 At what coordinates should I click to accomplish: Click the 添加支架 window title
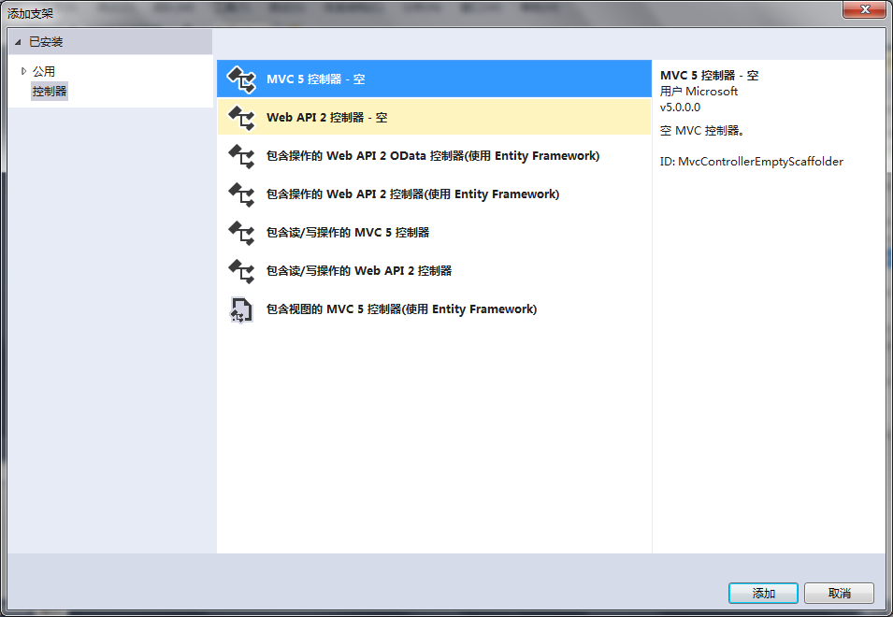(x=30, y=13)
